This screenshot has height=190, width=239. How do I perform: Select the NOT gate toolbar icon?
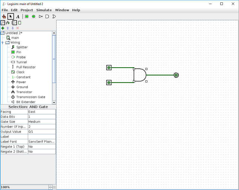pyautogui.click(x=41, y=16)
